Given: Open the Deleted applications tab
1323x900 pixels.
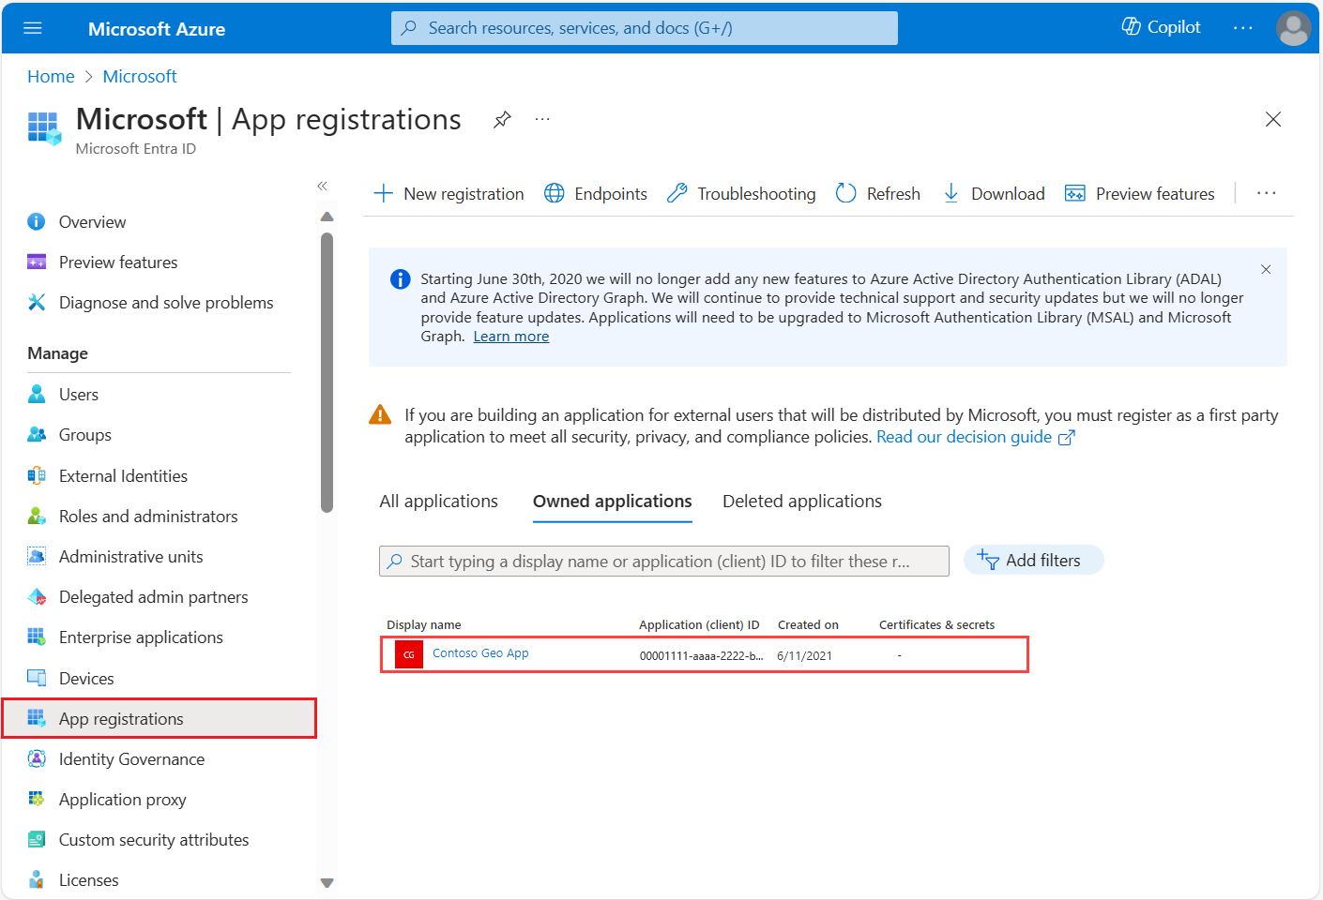Looking at the screenshot, I should pyautogui.click(x=801, y=501).
